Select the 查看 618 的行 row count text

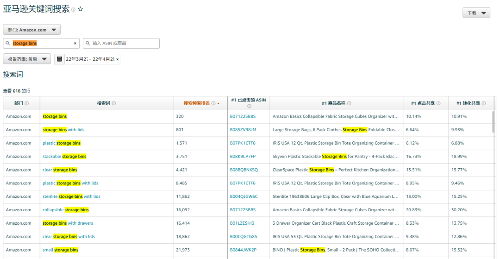point(17,91)
